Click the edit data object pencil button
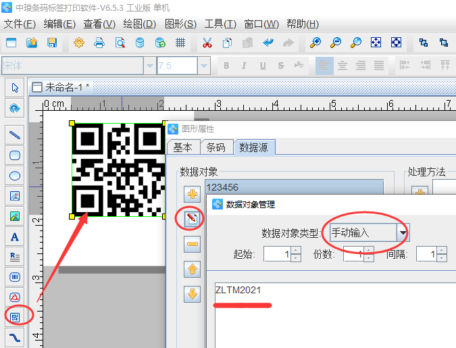This screenshot has height=348, width=456. (193, 219)
